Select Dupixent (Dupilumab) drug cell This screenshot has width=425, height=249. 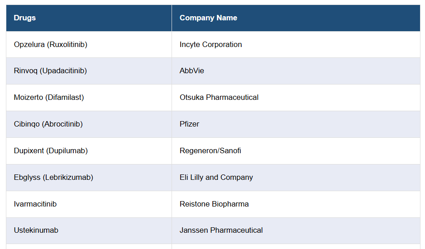[x=51, y=151]
